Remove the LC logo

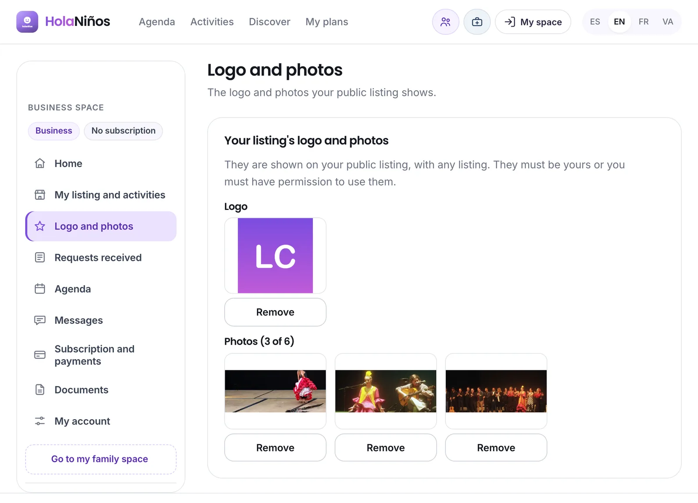tap(275, 312)
